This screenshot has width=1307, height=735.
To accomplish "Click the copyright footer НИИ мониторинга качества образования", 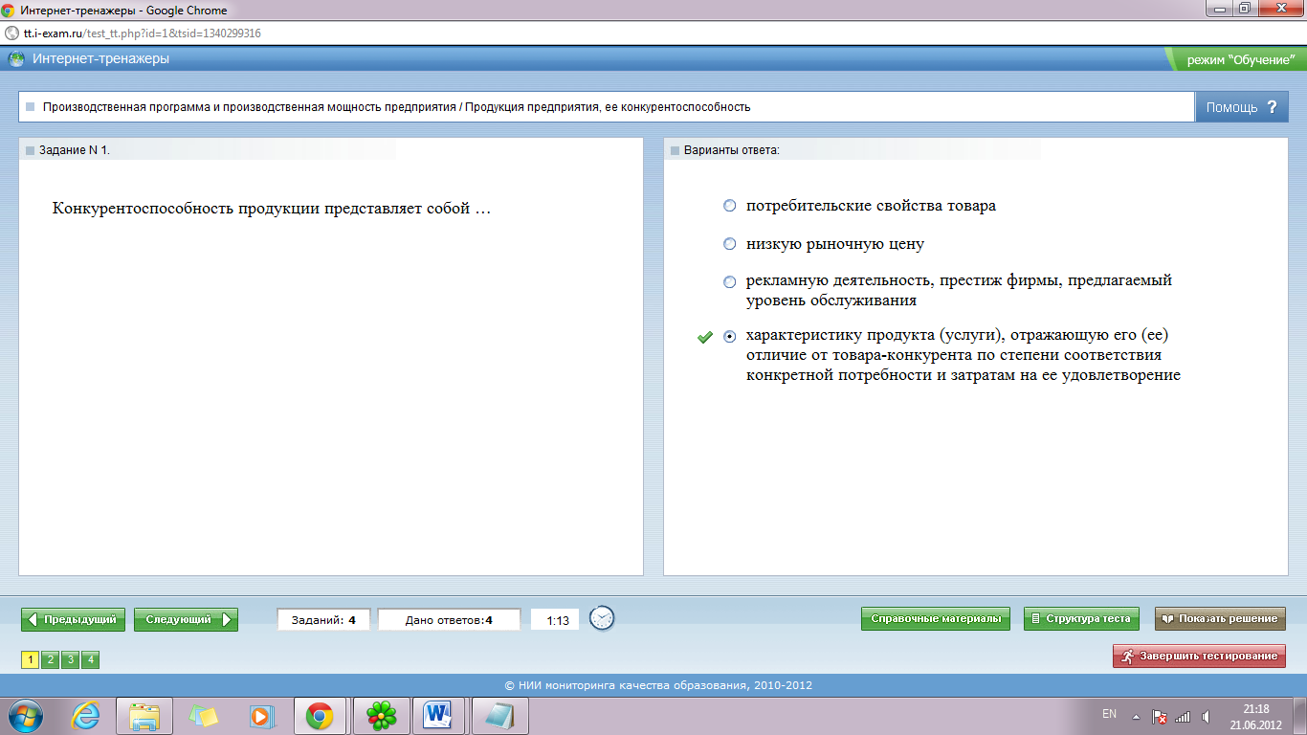I will [x=658, y=685].
